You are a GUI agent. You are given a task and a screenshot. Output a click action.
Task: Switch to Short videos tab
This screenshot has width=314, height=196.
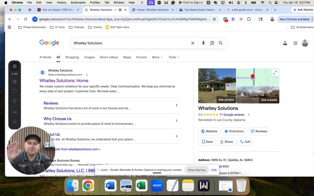(x=109, y=57)
